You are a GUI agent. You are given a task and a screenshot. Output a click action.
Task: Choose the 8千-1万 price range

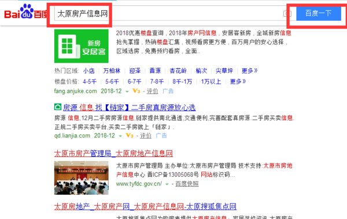click(x=182, y=82)
